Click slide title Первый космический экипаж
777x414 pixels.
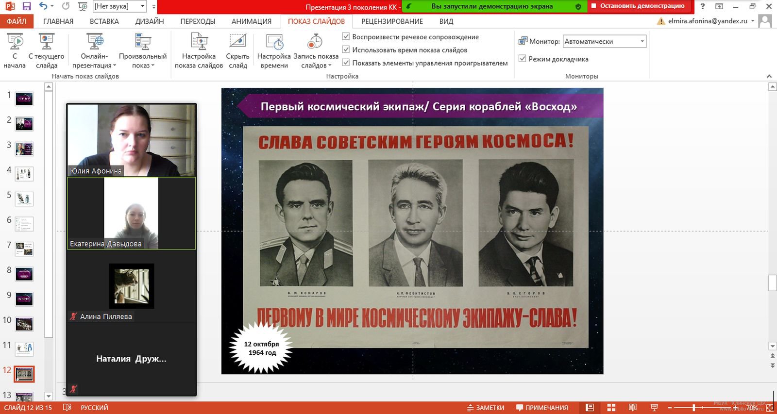pyautogui.click(x=419, y=106)
